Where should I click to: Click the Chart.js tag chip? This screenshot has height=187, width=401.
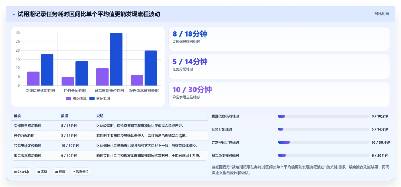coord(22,172)
